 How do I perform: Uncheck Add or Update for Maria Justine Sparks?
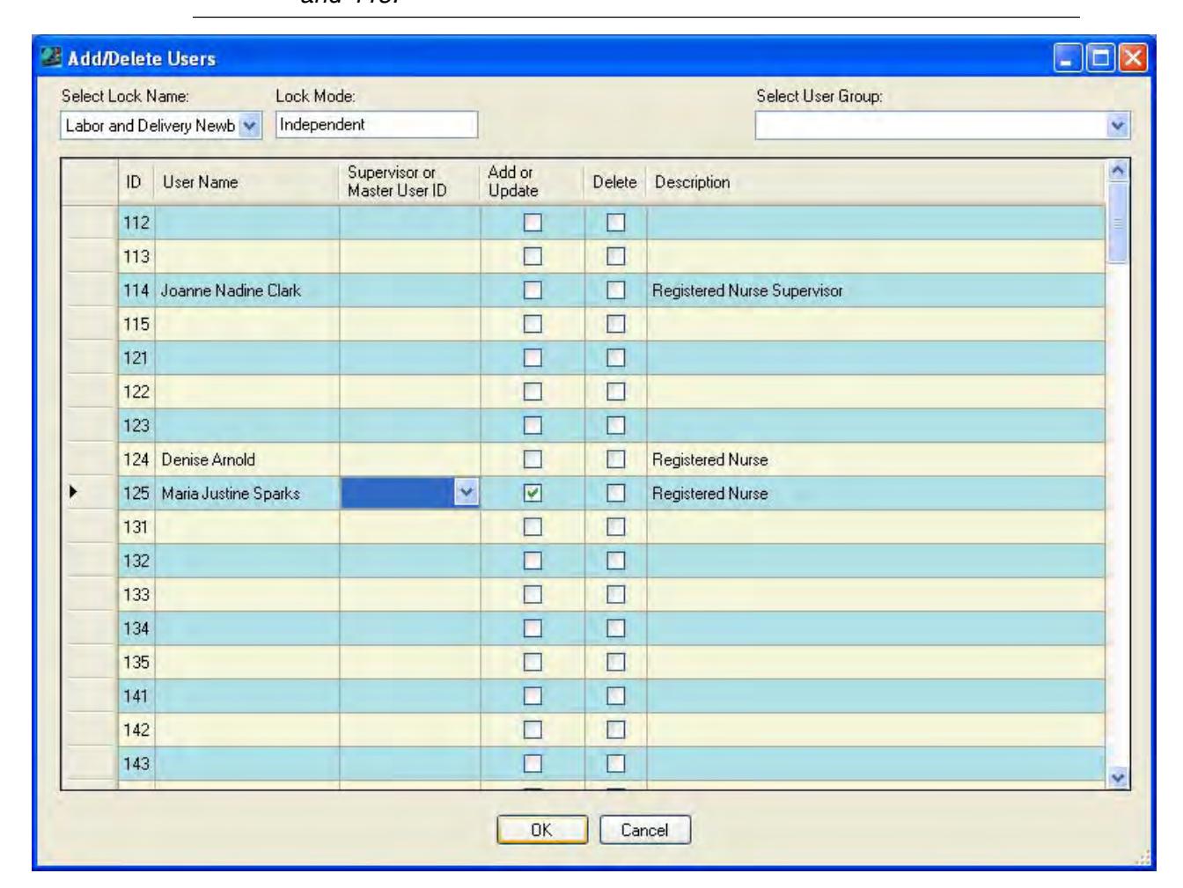point(533,494)
